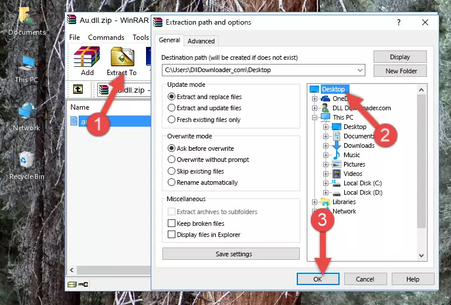Viewport: 451px width, 305px height.
Task: Collapse the This PC tree node
Action: [315, 117]
